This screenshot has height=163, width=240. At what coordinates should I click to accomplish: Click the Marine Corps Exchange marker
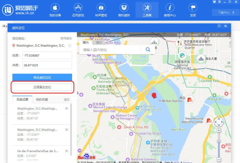(x=90, y=106)
